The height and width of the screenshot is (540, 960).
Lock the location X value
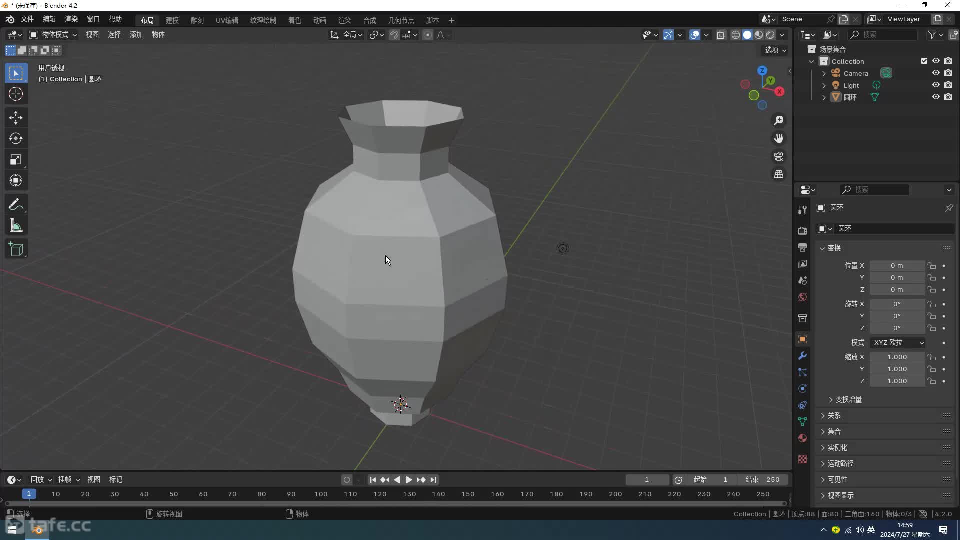pos(932,266)
